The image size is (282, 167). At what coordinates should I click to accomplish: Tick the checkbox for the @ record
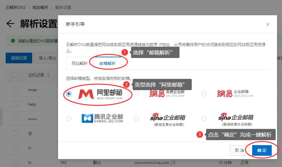click(x=16, y=133)
